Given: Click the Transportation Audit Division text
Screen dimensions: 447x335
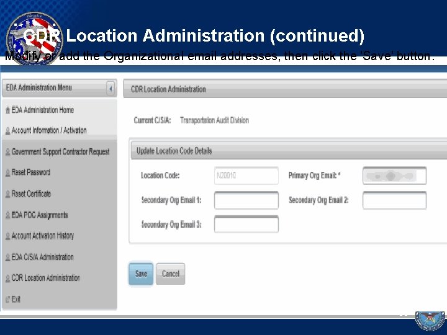Looking at the screenshot, I should 214,120.
